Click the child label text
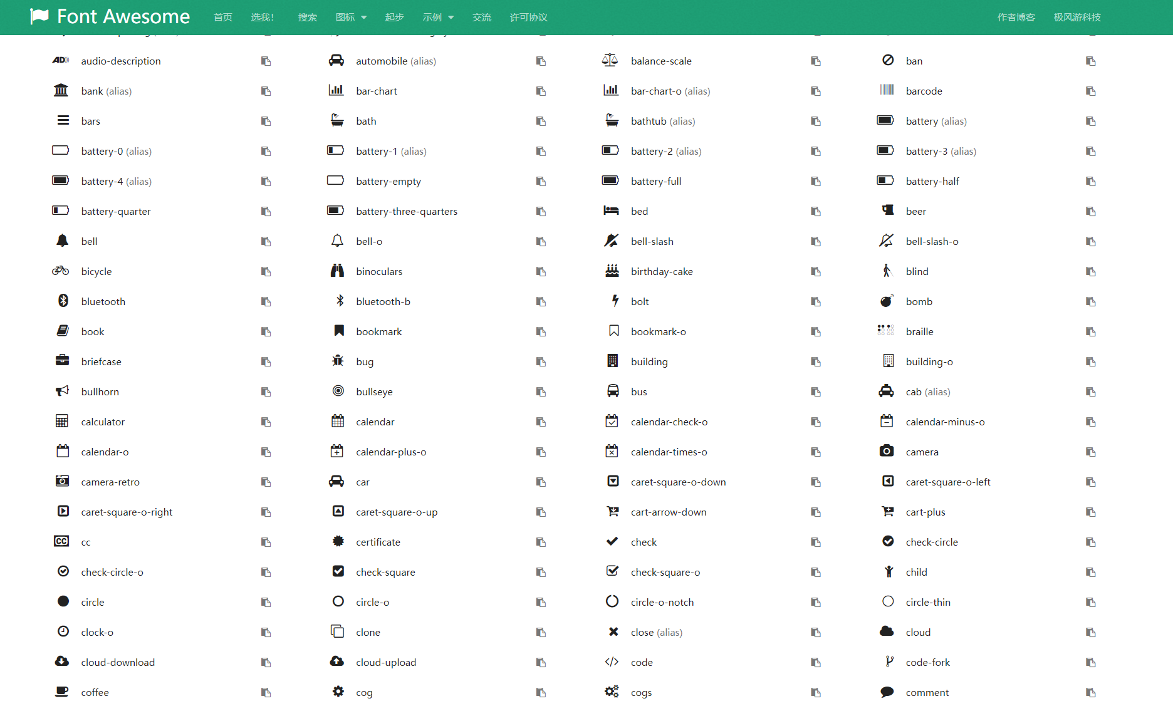 (916, 572)
